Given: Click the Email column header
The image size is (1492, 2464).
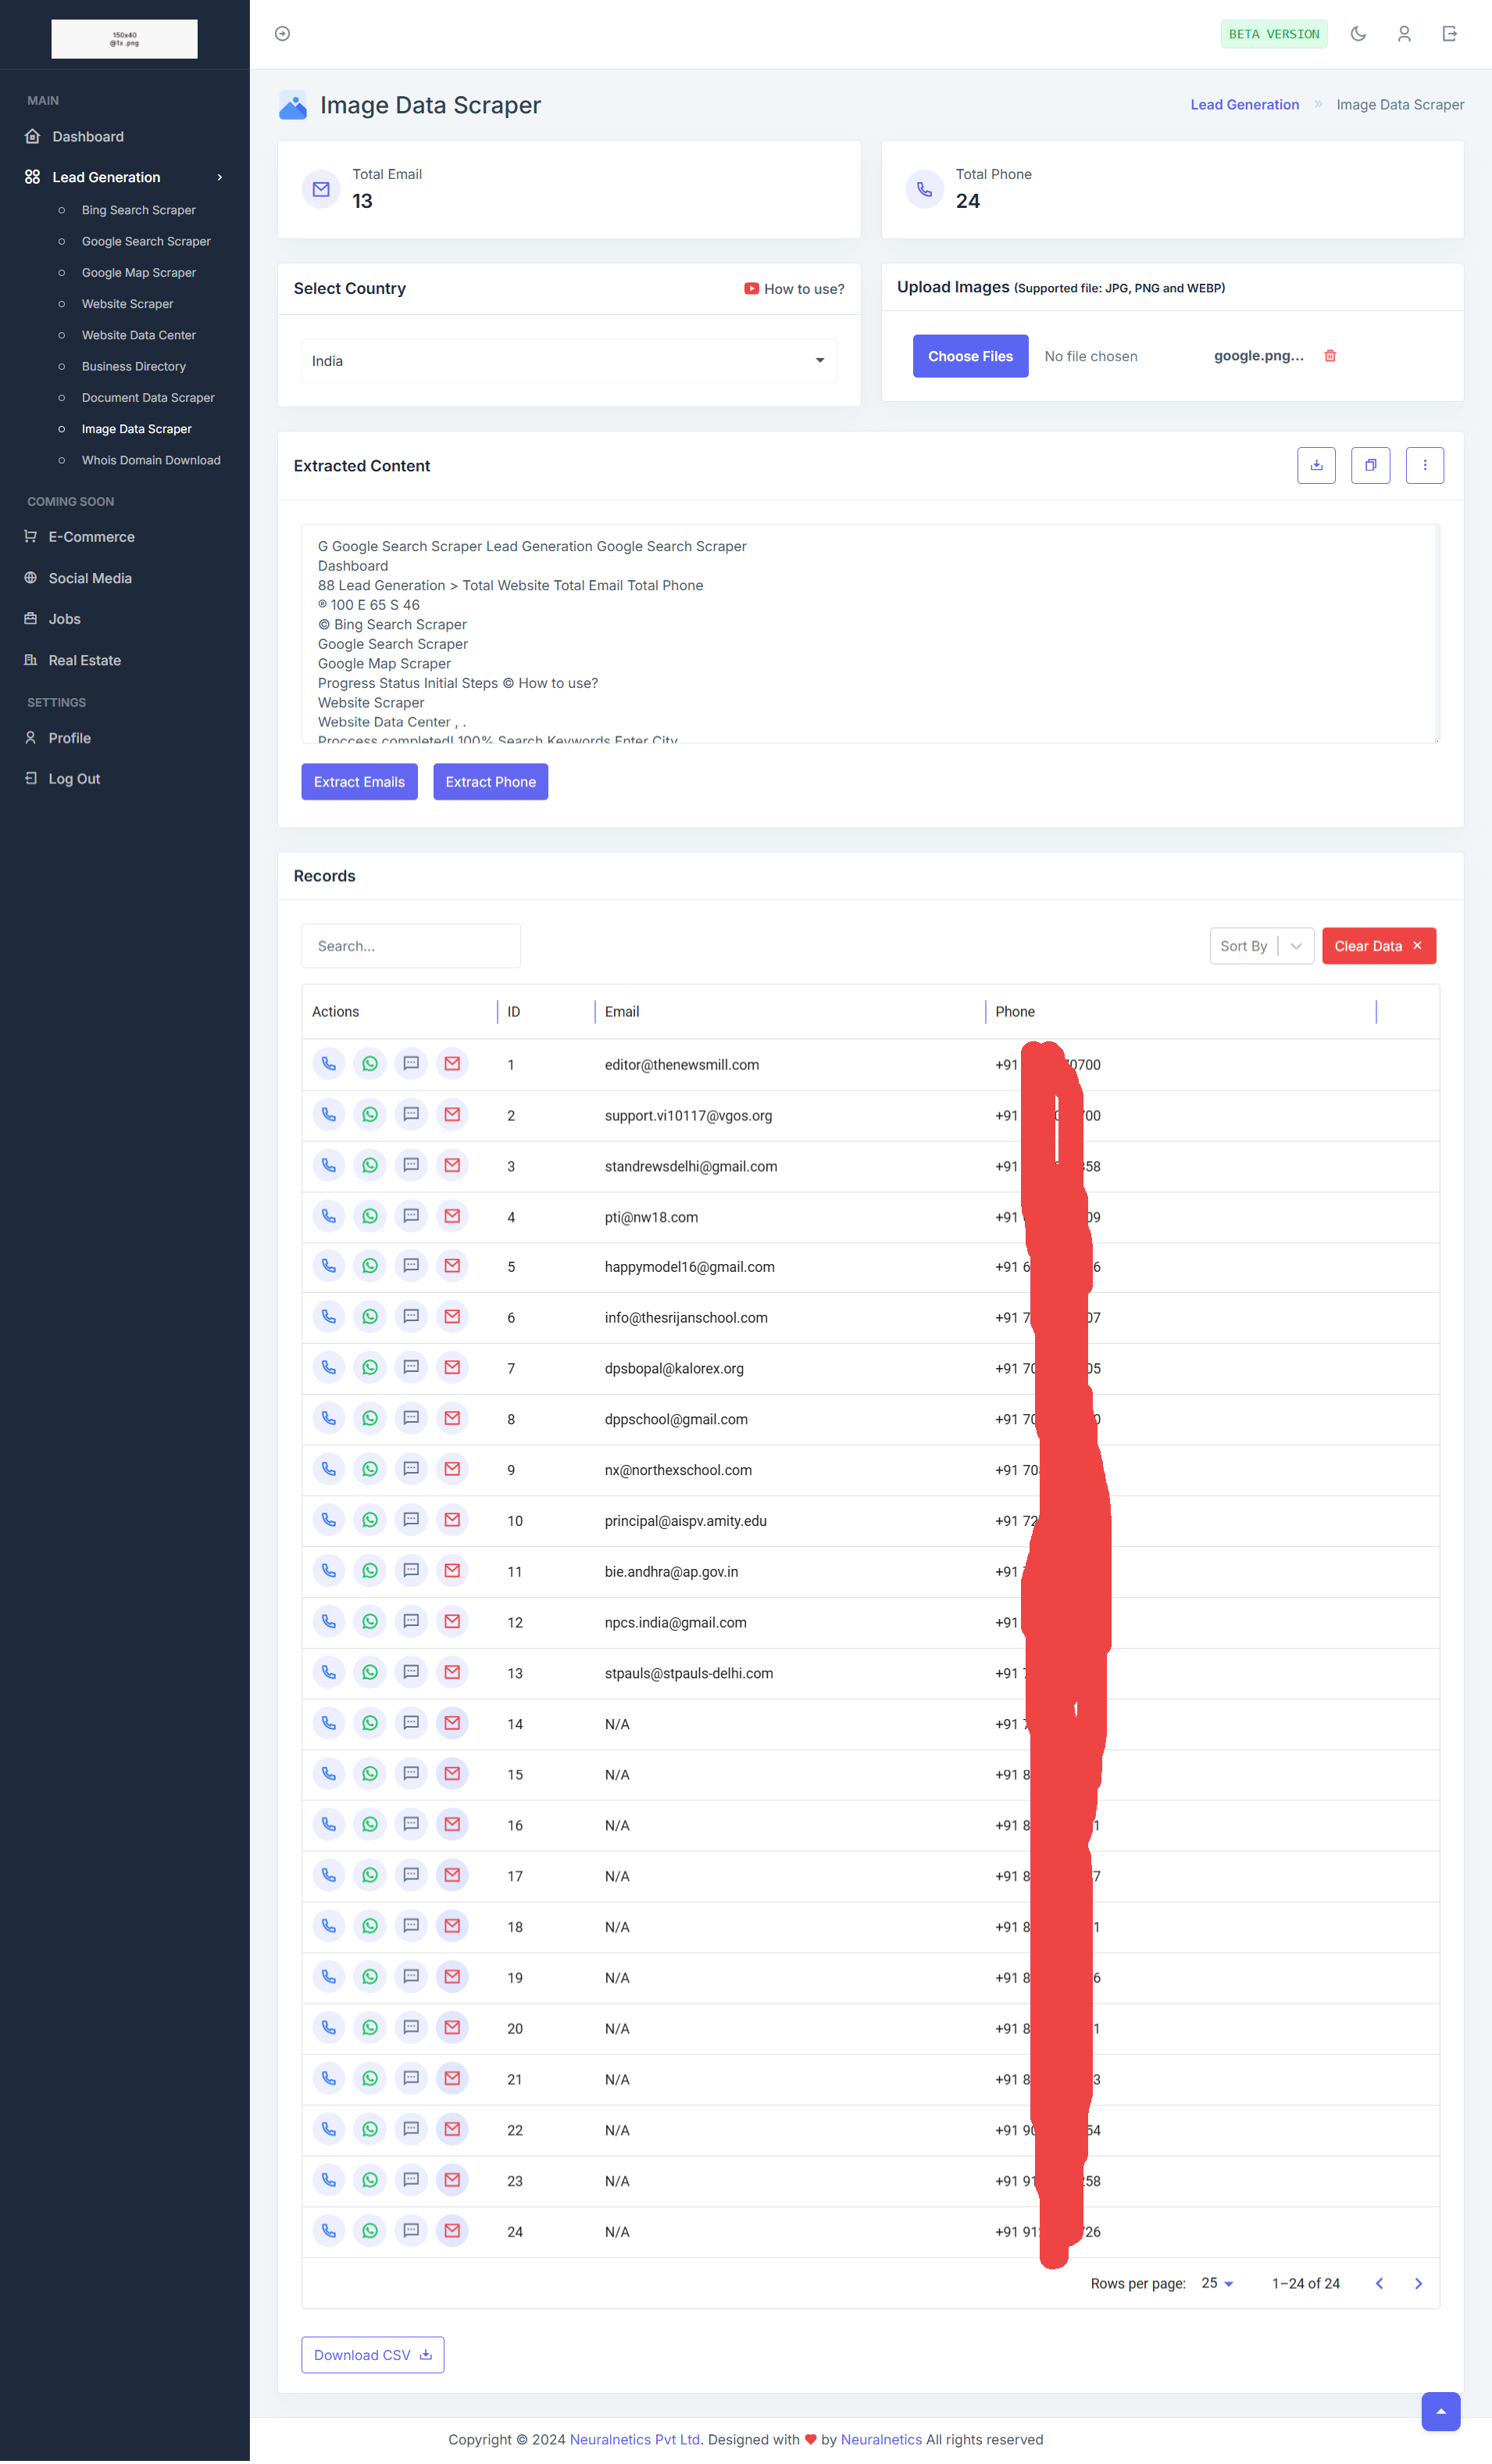Looking at the screenshot, I should [x=622, y=1012].
